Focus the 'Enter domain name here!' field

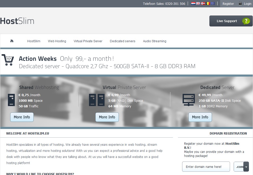[x=206, y=167]
